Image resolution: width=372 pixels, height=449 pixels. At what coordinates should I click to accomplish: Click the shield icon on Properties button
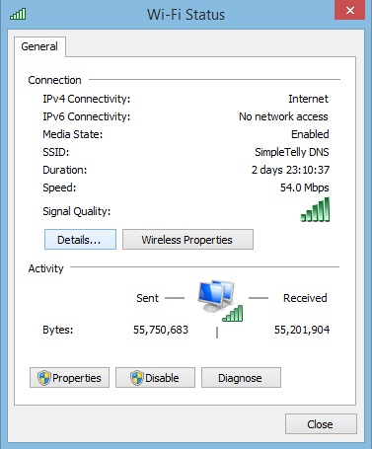tap(44, 378)
